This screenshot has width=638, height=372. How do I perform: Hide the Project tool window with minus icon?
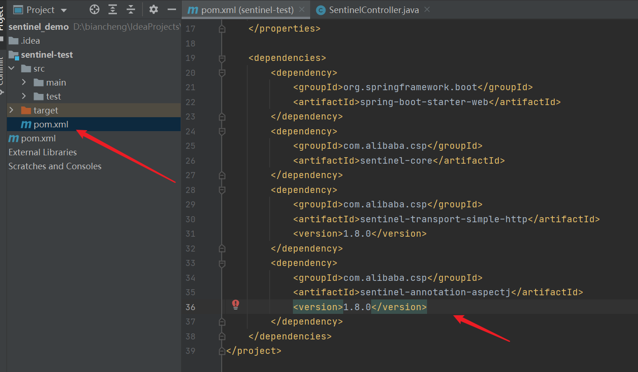tap(171, 10)
